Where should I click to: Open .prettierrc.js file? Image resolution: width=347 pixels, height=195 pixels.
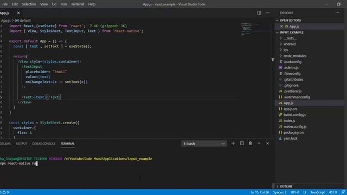click(292, 92)
